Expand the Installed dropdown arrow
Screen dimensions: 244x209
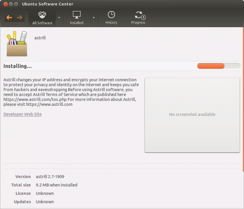[x=94, y=18]
